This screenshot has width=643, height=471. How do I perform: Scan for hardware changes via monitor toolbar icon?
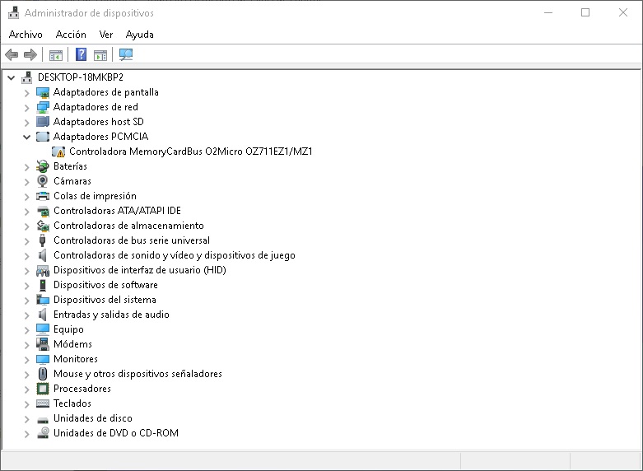[x=126, y=54]
